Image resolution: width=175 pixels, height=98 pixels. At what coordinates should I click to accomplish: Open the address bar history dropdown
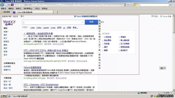pos(125,5)
